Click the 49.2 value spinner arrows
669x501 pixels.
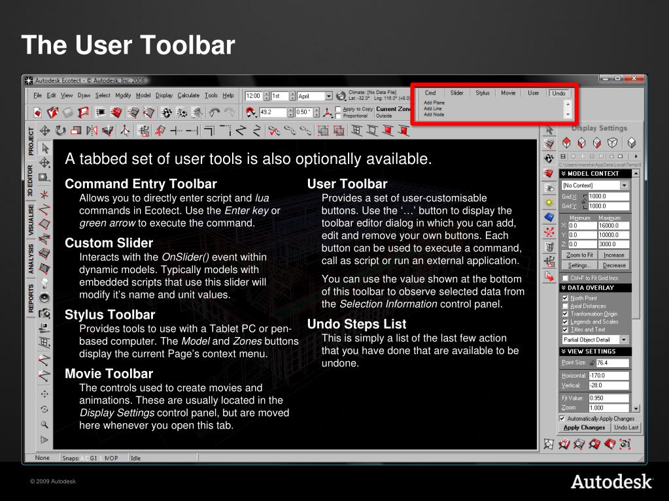click(x=290, y=112)
